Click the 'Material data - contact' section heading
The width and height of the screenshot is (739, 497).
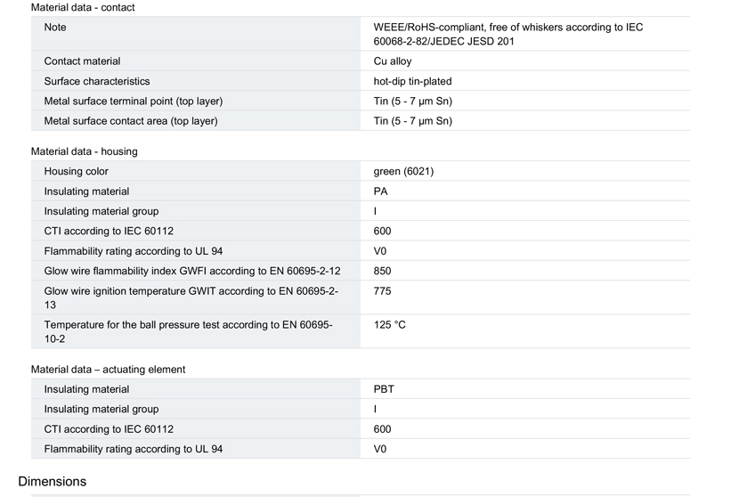(x=83, y=7)
